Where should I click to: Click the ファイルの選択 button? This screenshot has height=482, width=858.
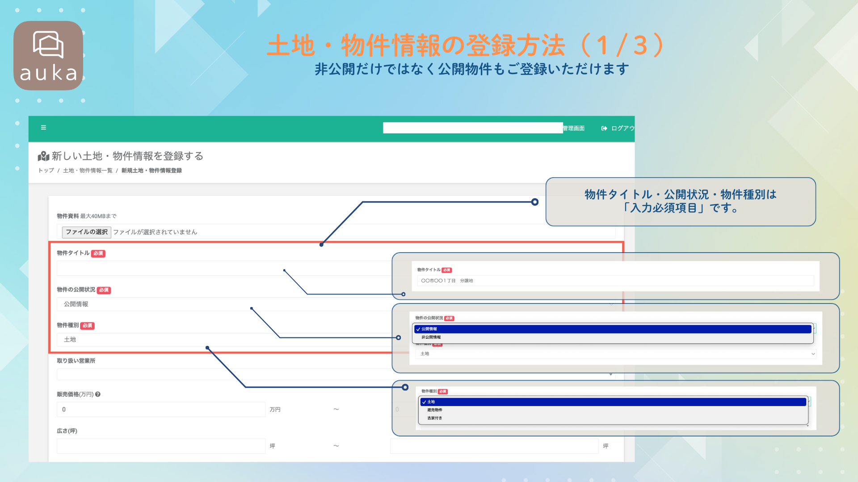pyautogui.click(x=86, y=232)
